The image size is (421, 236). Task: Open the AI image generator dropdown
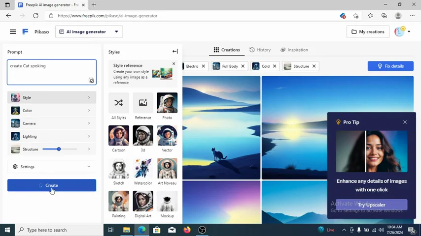[89, 31]
